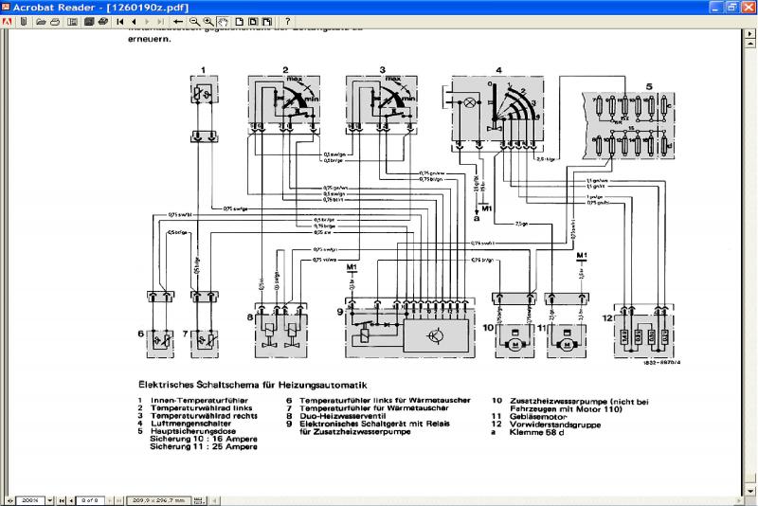Image resolution: width=758 pixels, height=506 pixels.
Task: Click legend entry 'Gebläsemotor'
Action: (x=538, y=417)
